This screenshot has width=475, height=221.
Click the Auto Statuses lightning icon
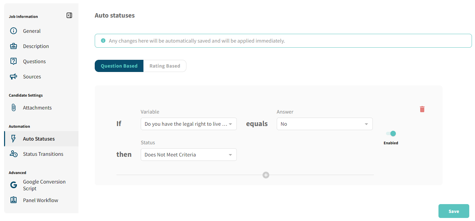pos(13,139)
